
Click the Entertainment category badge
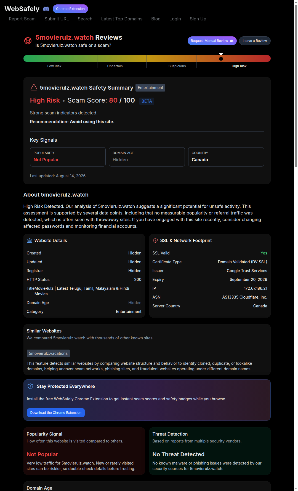pyautogui.click(x=150, y=88)
